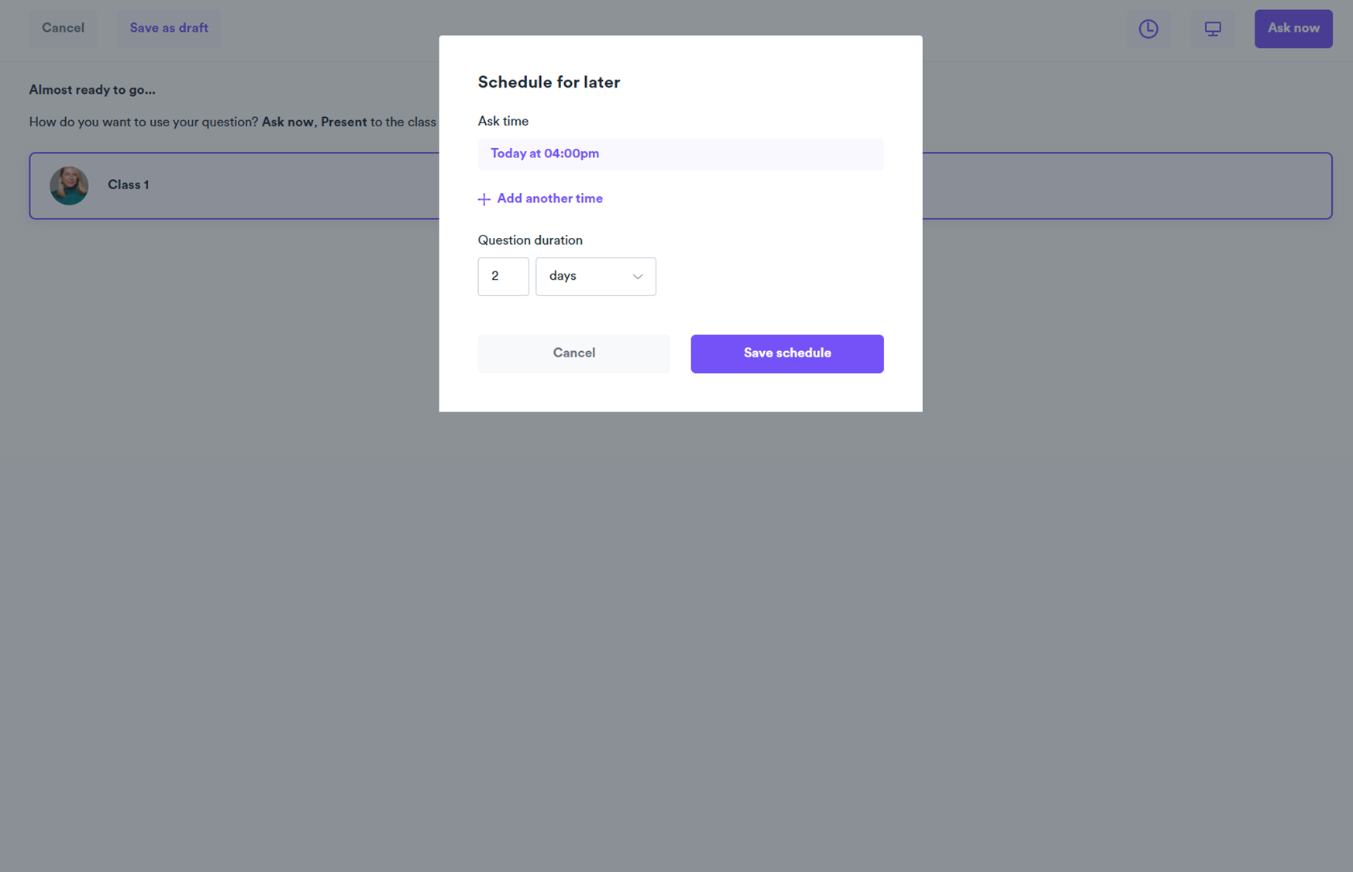Choose Save as draft in the top bar
The image size is (1353, 872).
(x=169, y=29)
